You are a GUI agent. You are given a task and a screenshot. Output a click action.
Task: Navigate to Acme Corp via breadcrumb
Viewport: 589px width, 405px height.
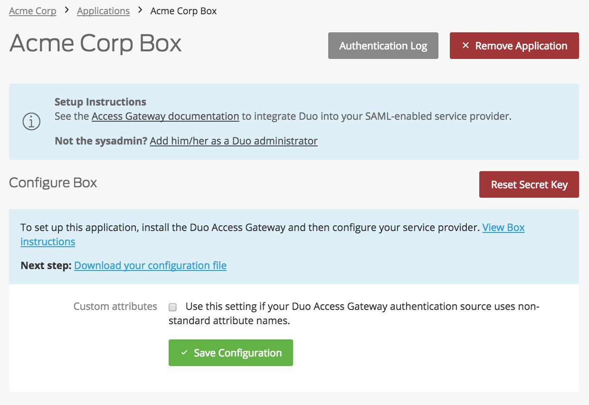[32, 10]
